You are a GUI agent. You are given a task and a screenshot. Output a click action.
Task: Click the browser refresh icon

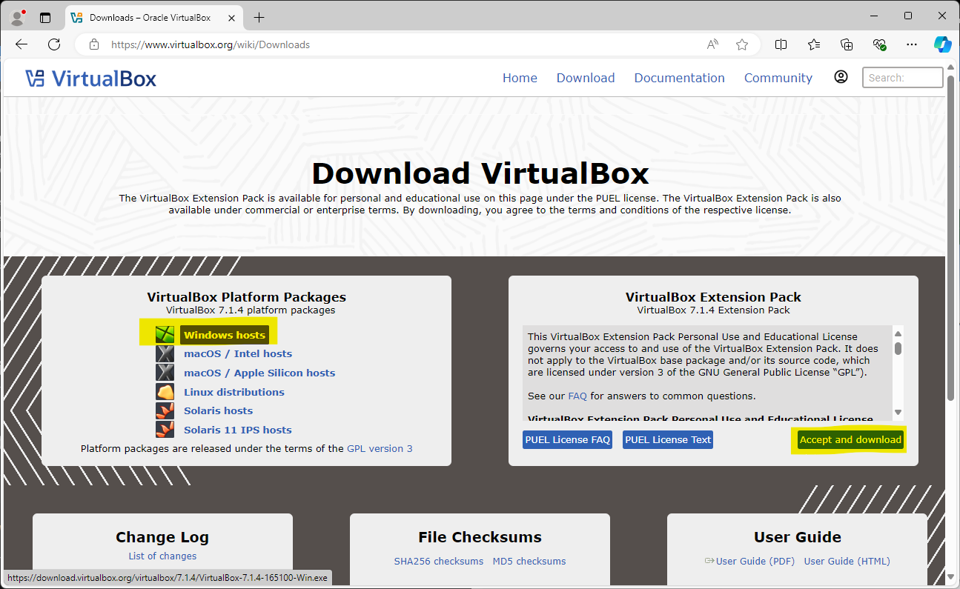[x=53, y=44]
